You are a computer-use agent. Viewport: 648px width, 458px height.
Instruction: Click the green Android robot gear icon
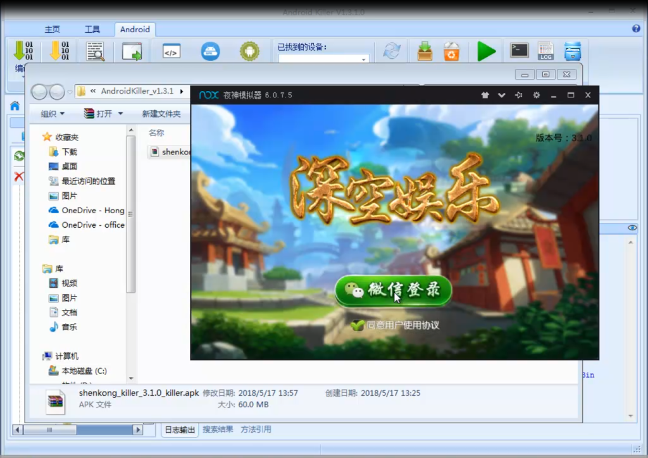(x=249, y=51)
